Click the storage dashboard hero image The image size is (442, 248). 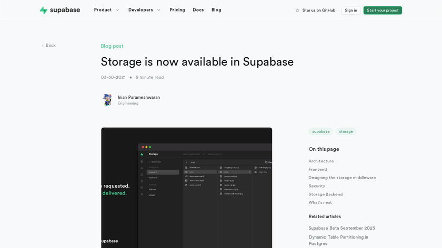click(186, 187)
